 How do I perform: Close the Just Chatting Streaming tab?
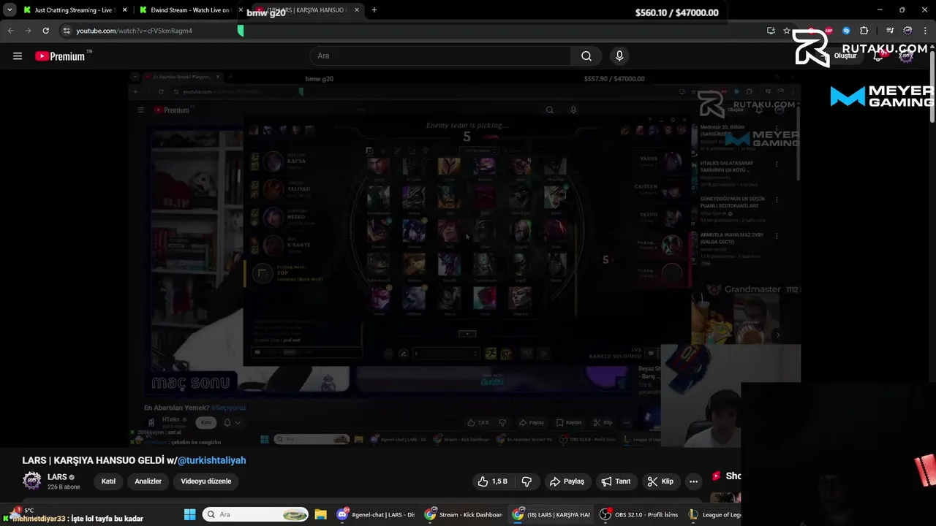125,10
